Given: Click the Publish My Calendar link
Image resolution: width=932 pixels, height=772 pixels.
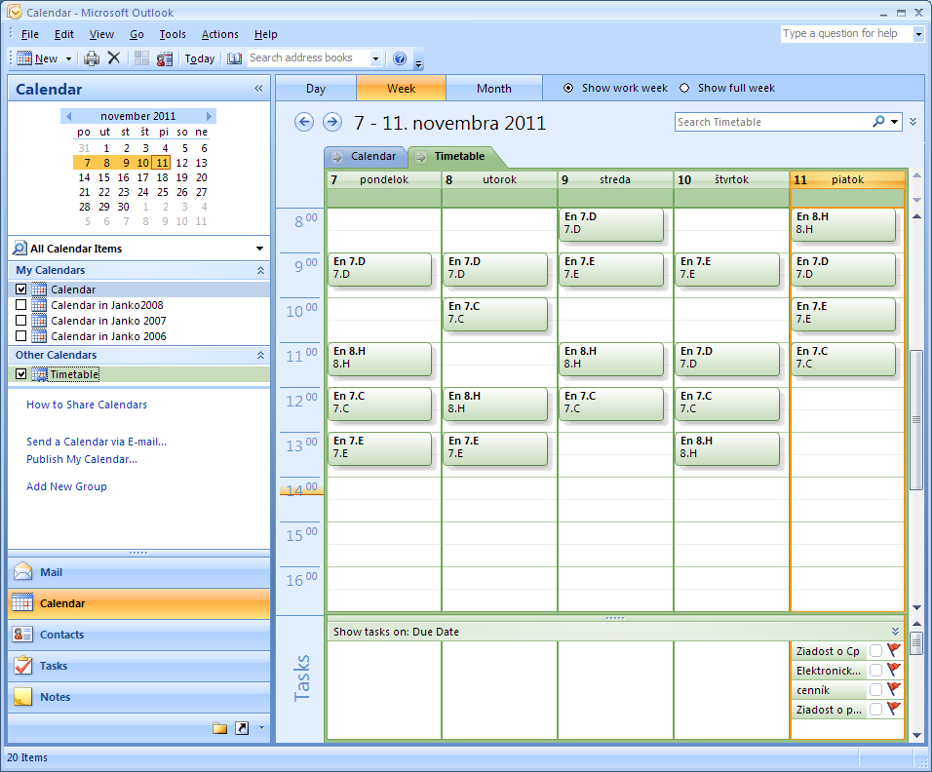Looking at the screenshot, I should (x=82, y=459).
